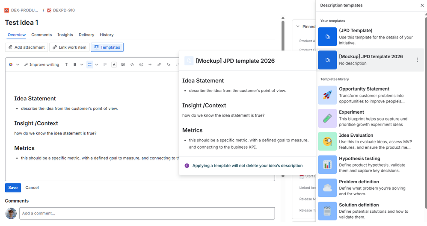Click the paperclip icon on Add attachment
The height and width of the screenshot is (226, 427).
pyautogui.click(x=10, y=47)
